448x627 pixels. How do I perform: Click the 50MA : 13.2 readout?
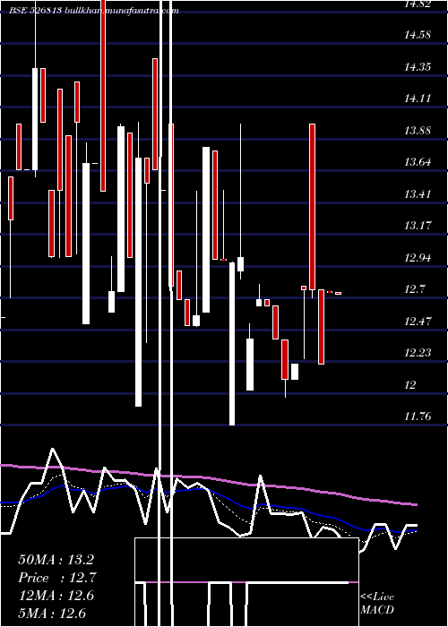[56, 560]
